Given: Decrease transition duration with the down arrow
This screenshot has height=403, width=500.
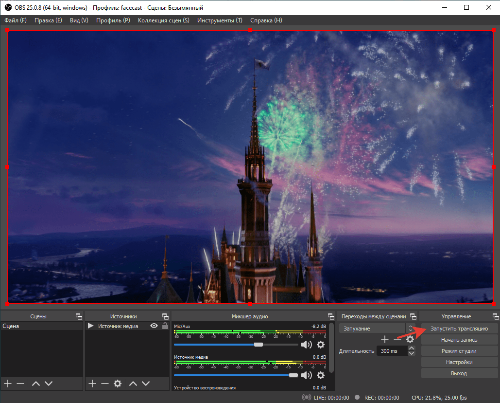Looking at the screenshot, I should [412, 353].
